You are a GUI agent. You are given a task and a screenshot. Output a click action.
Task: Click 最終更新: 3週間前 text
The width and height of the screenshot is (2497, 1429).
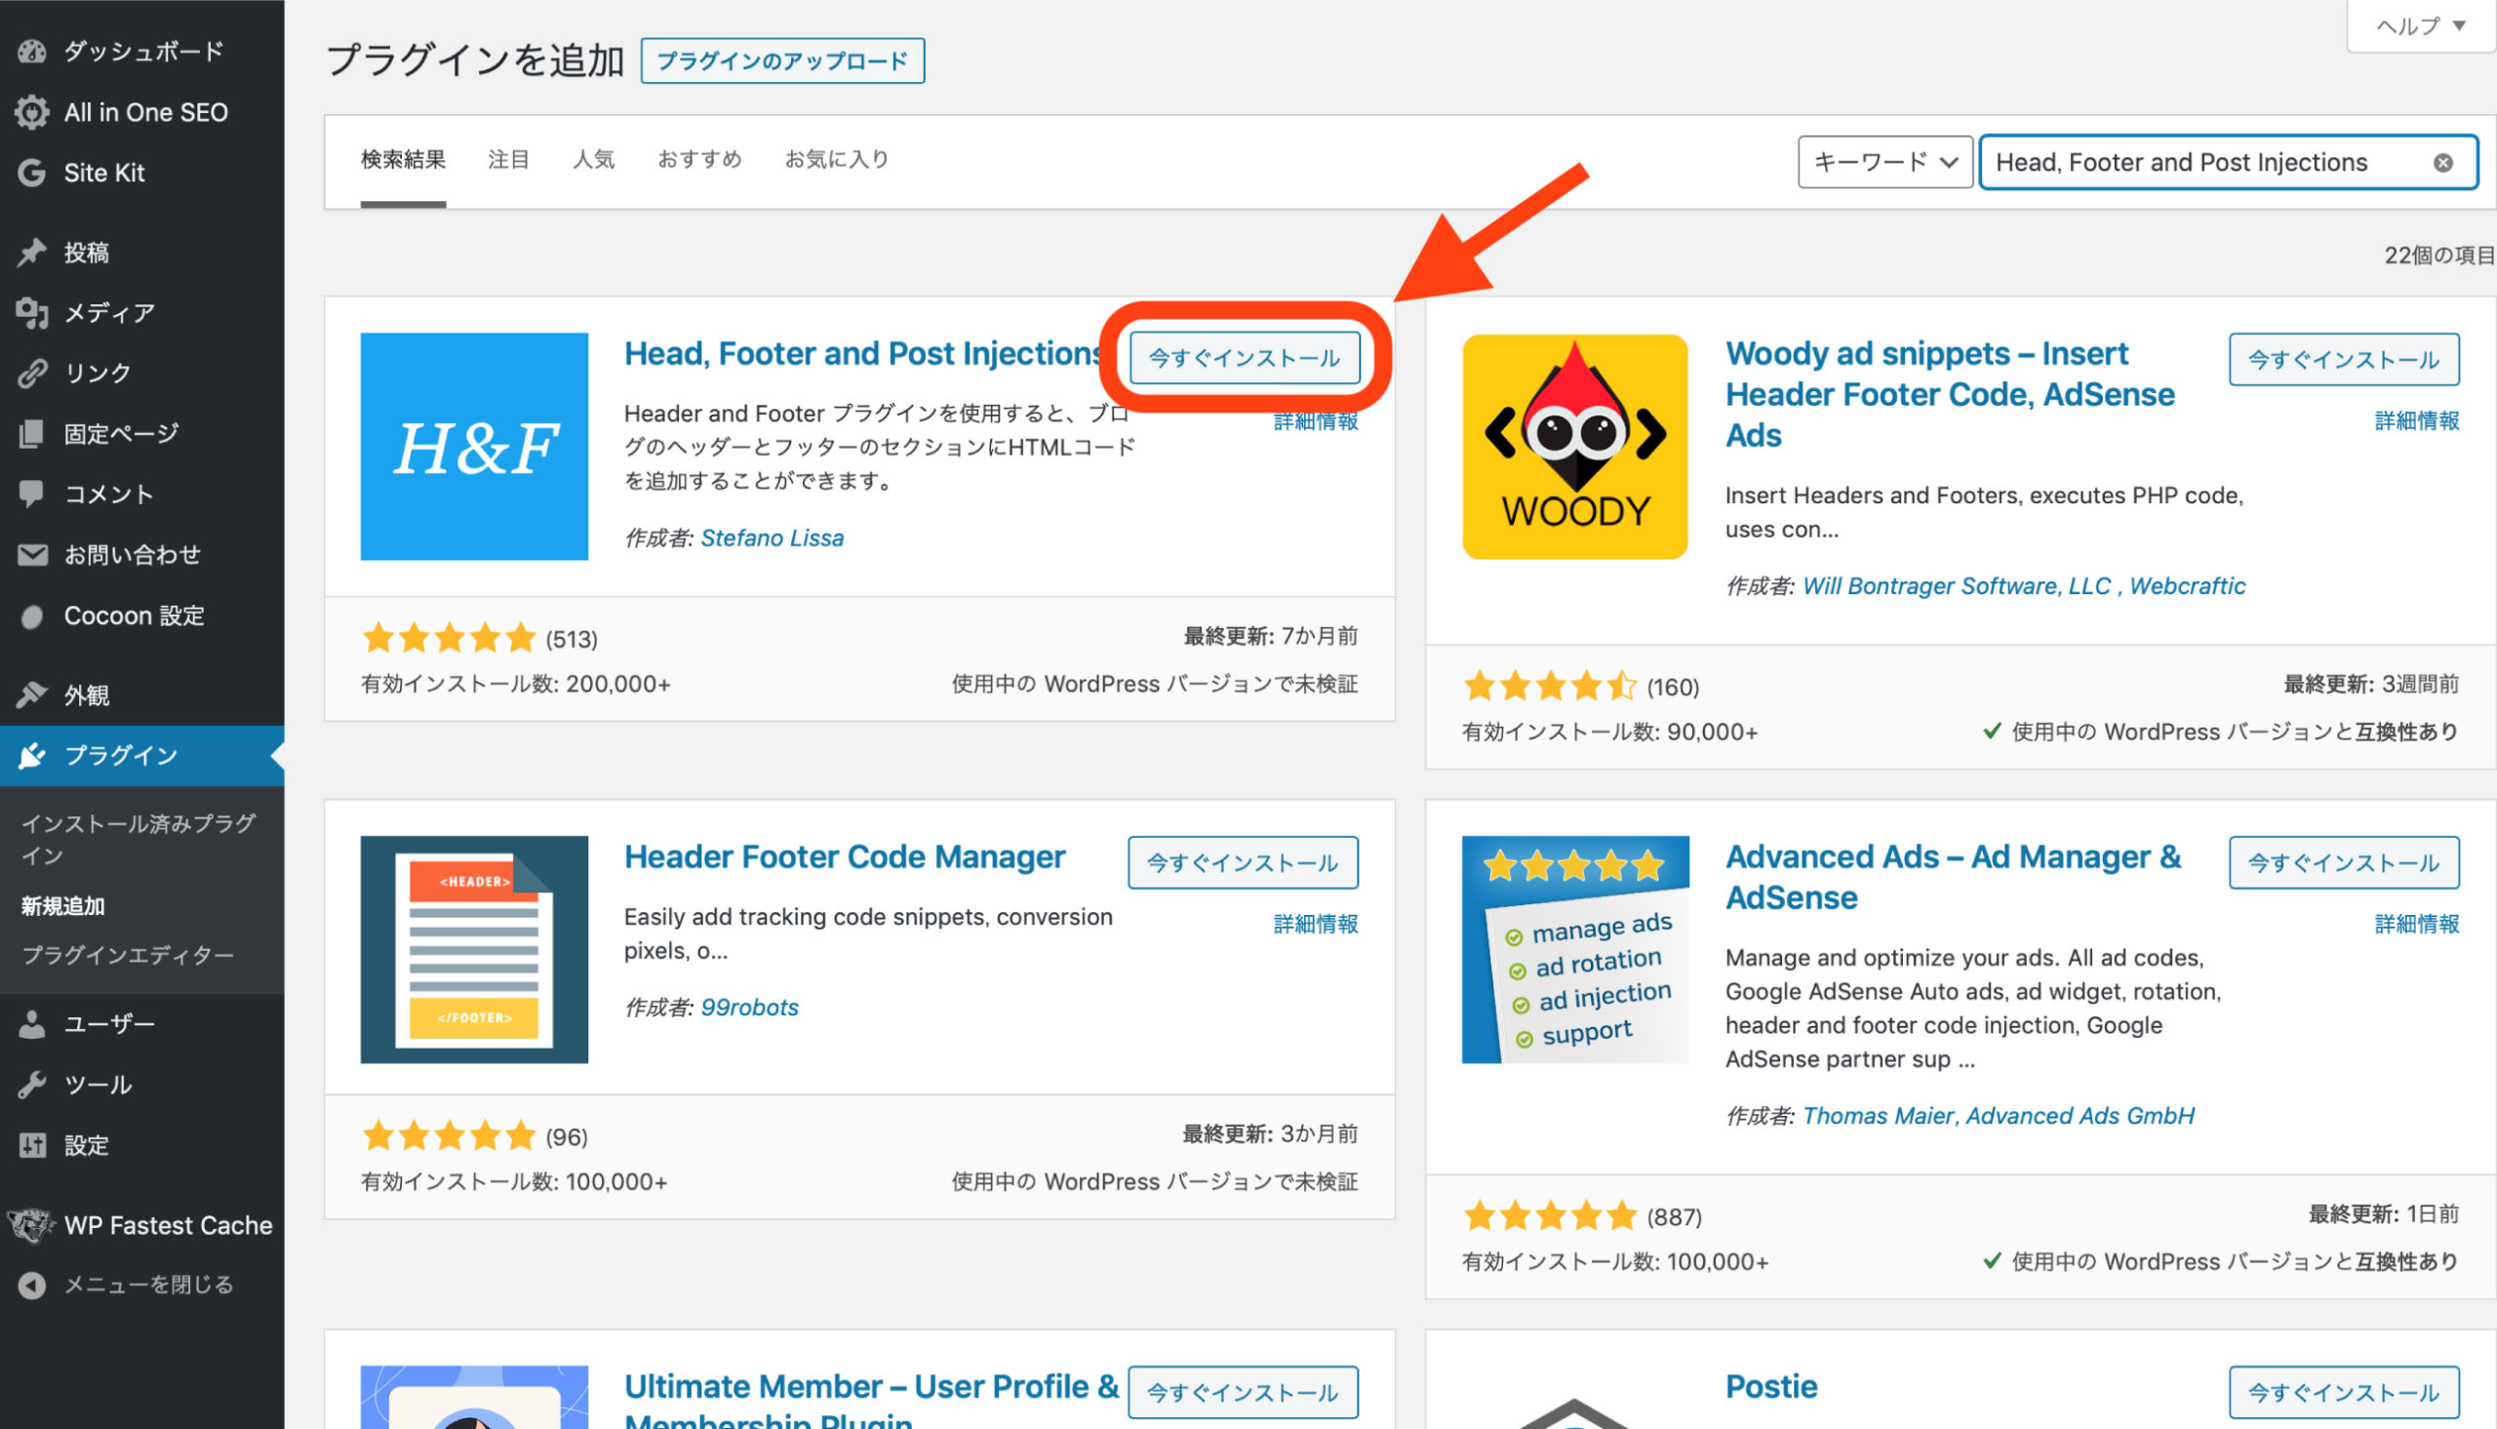click(x=2371, y=684)
